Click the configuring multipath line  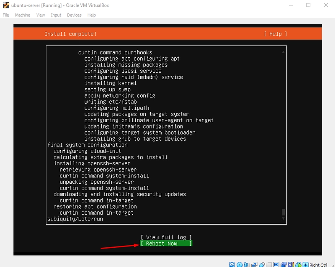click(x=117, y=108)
